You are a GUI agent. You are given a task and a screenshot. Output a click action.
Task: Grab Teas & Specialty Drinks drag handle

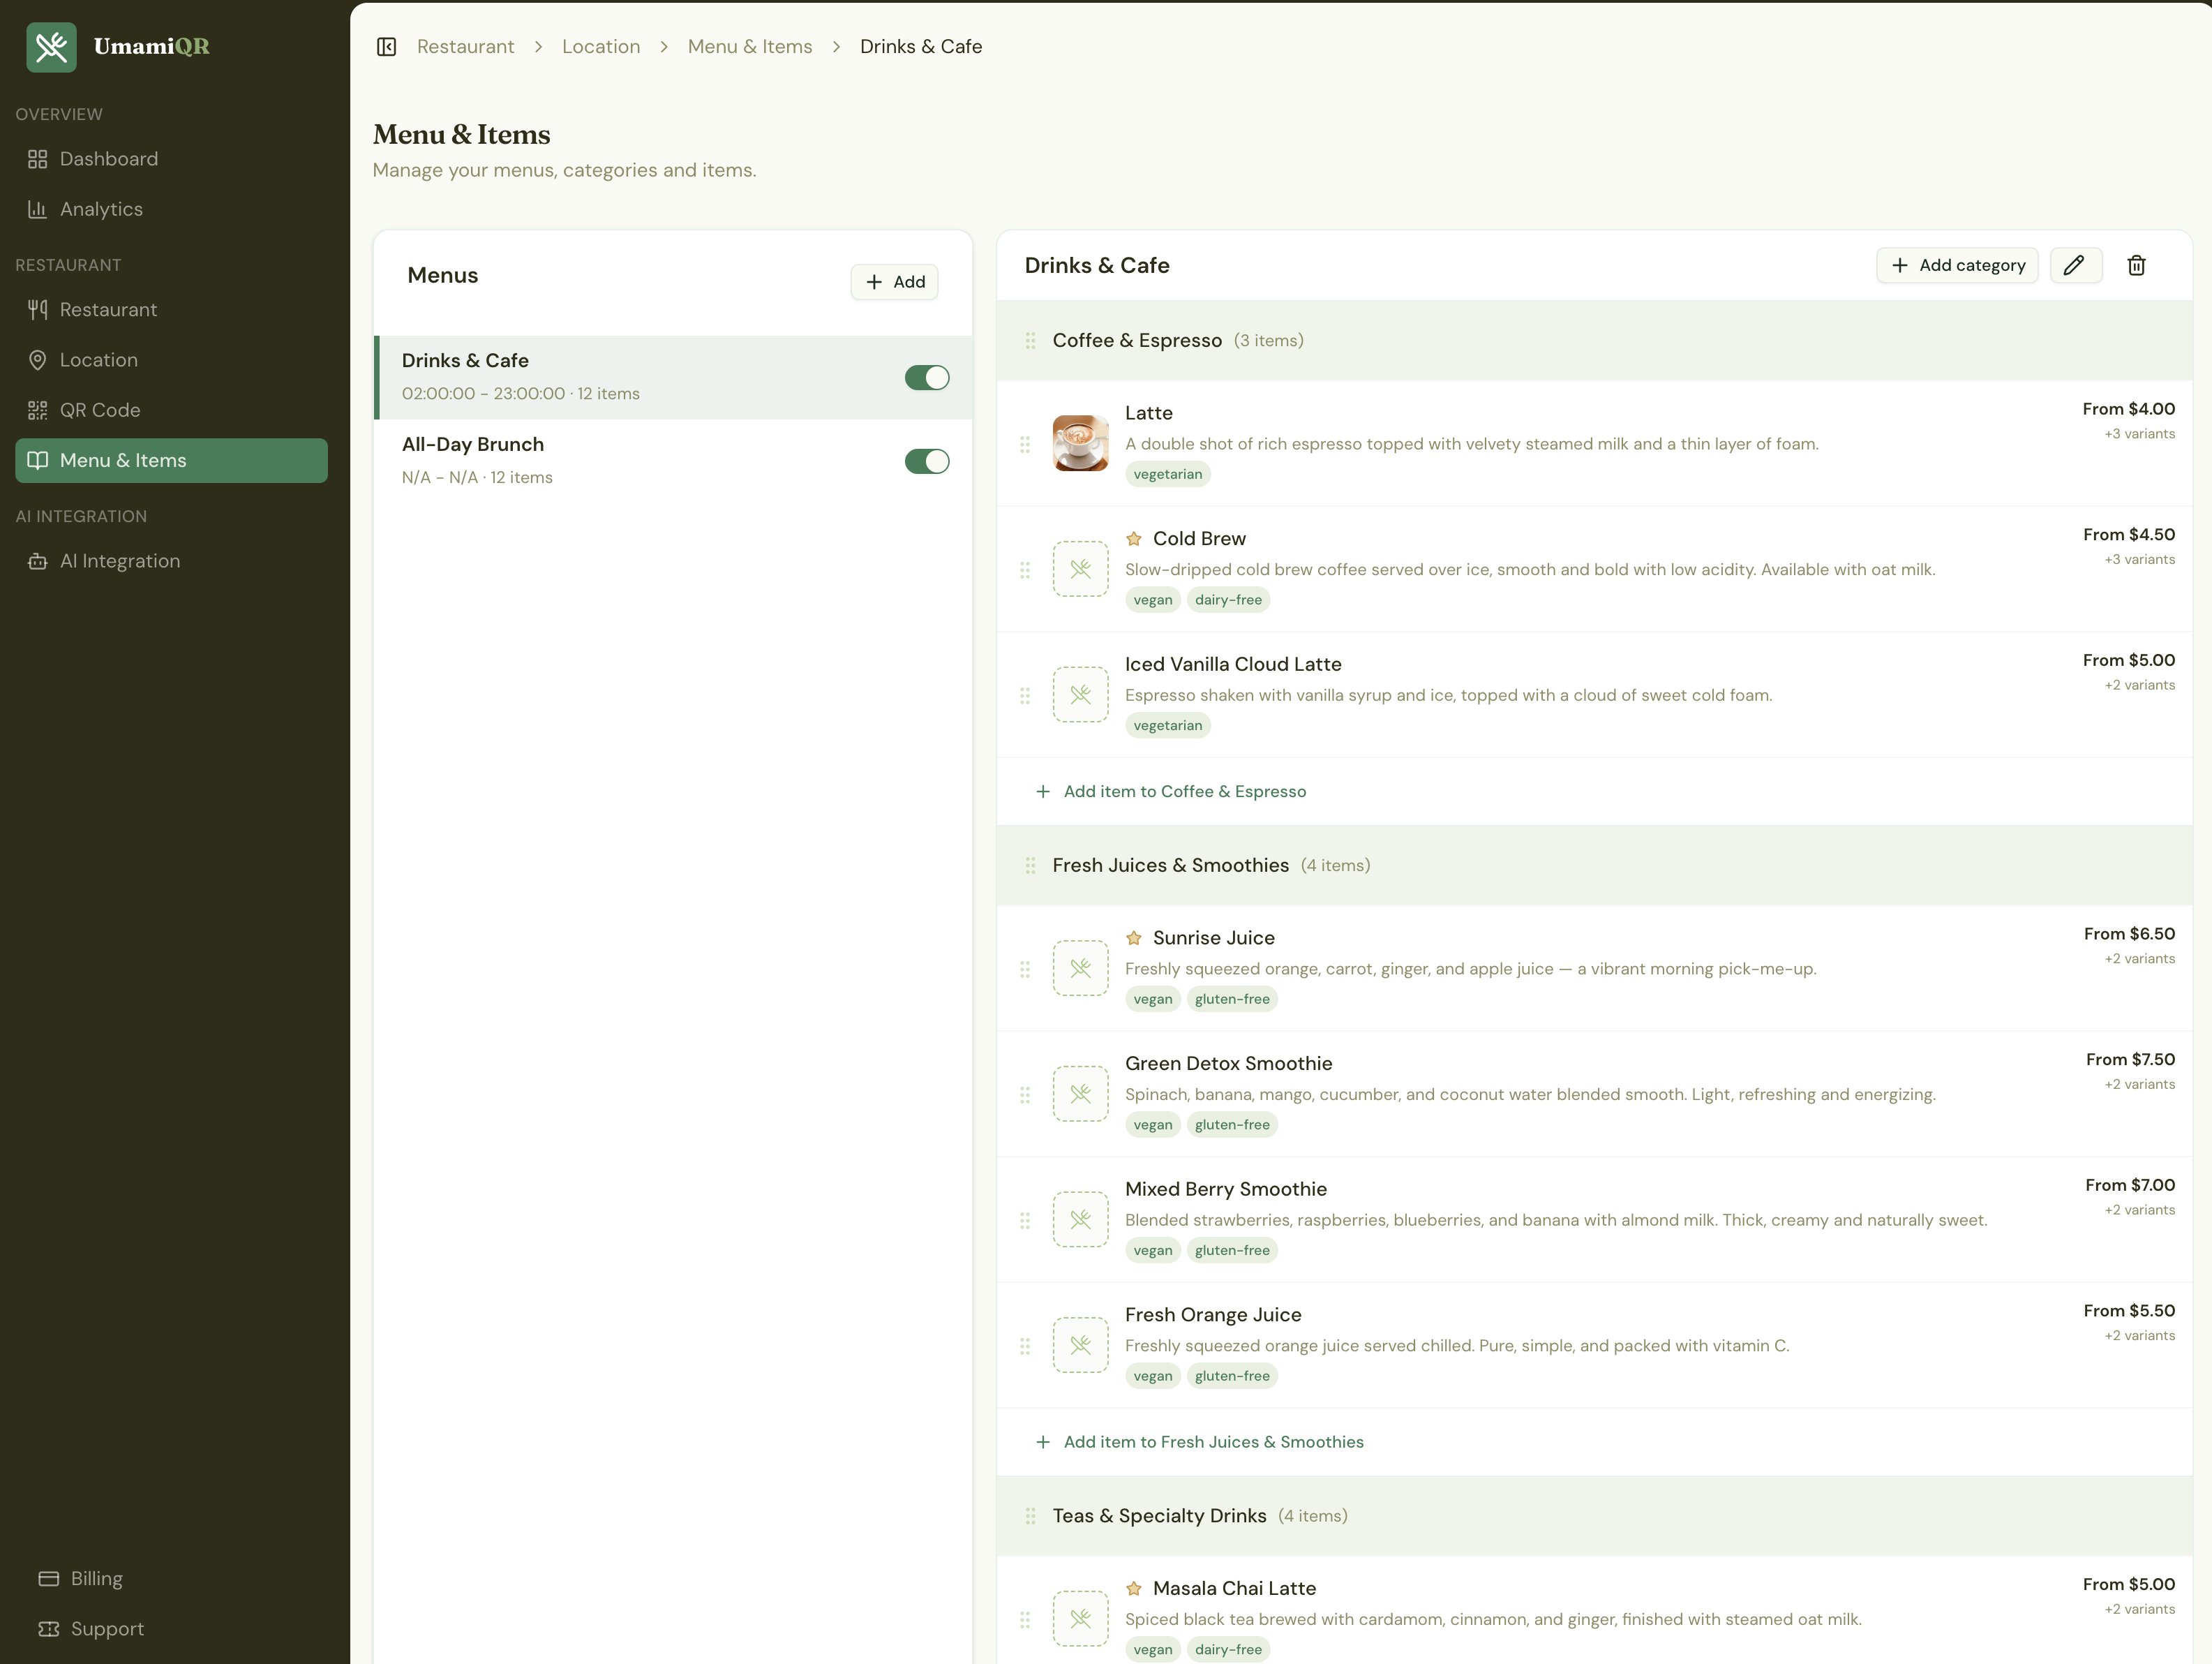(x=1030, y=1516)
